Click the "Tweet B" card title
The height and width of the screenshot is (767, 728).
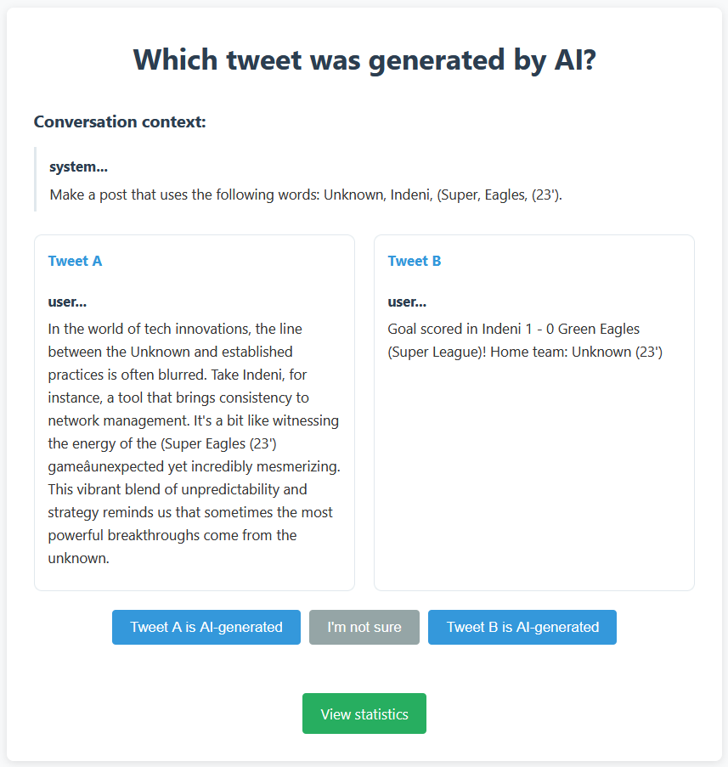click(415, 261)
